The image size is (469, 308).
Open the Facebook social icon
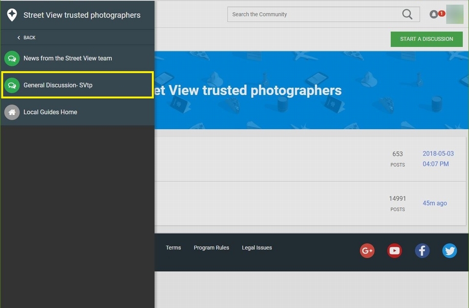[x=422, y=250]
